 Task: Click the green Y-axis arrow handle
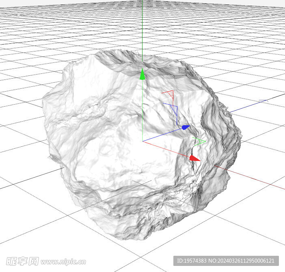click(142, 74)
